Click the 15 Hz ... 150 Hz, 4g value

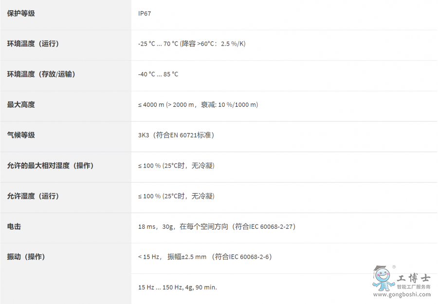178,287
